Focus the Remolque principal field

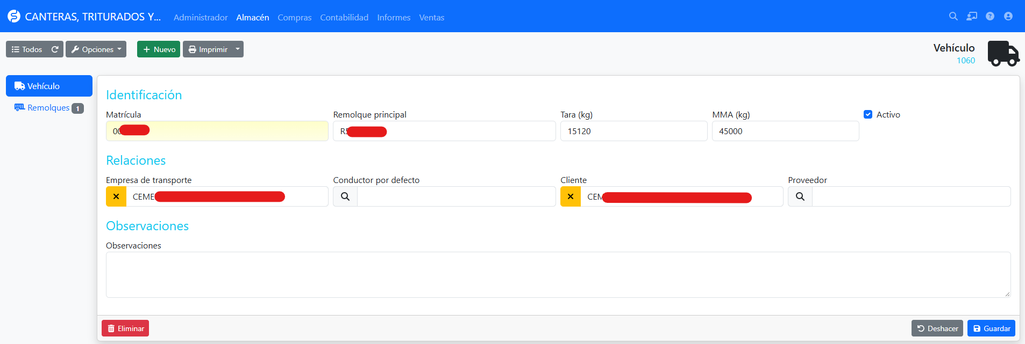pyautogui.click(x=444, y=131)
